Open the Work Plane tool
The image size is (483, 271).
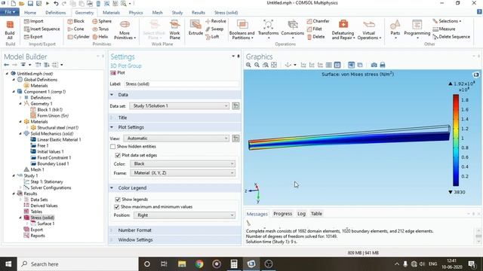[174, 29]
